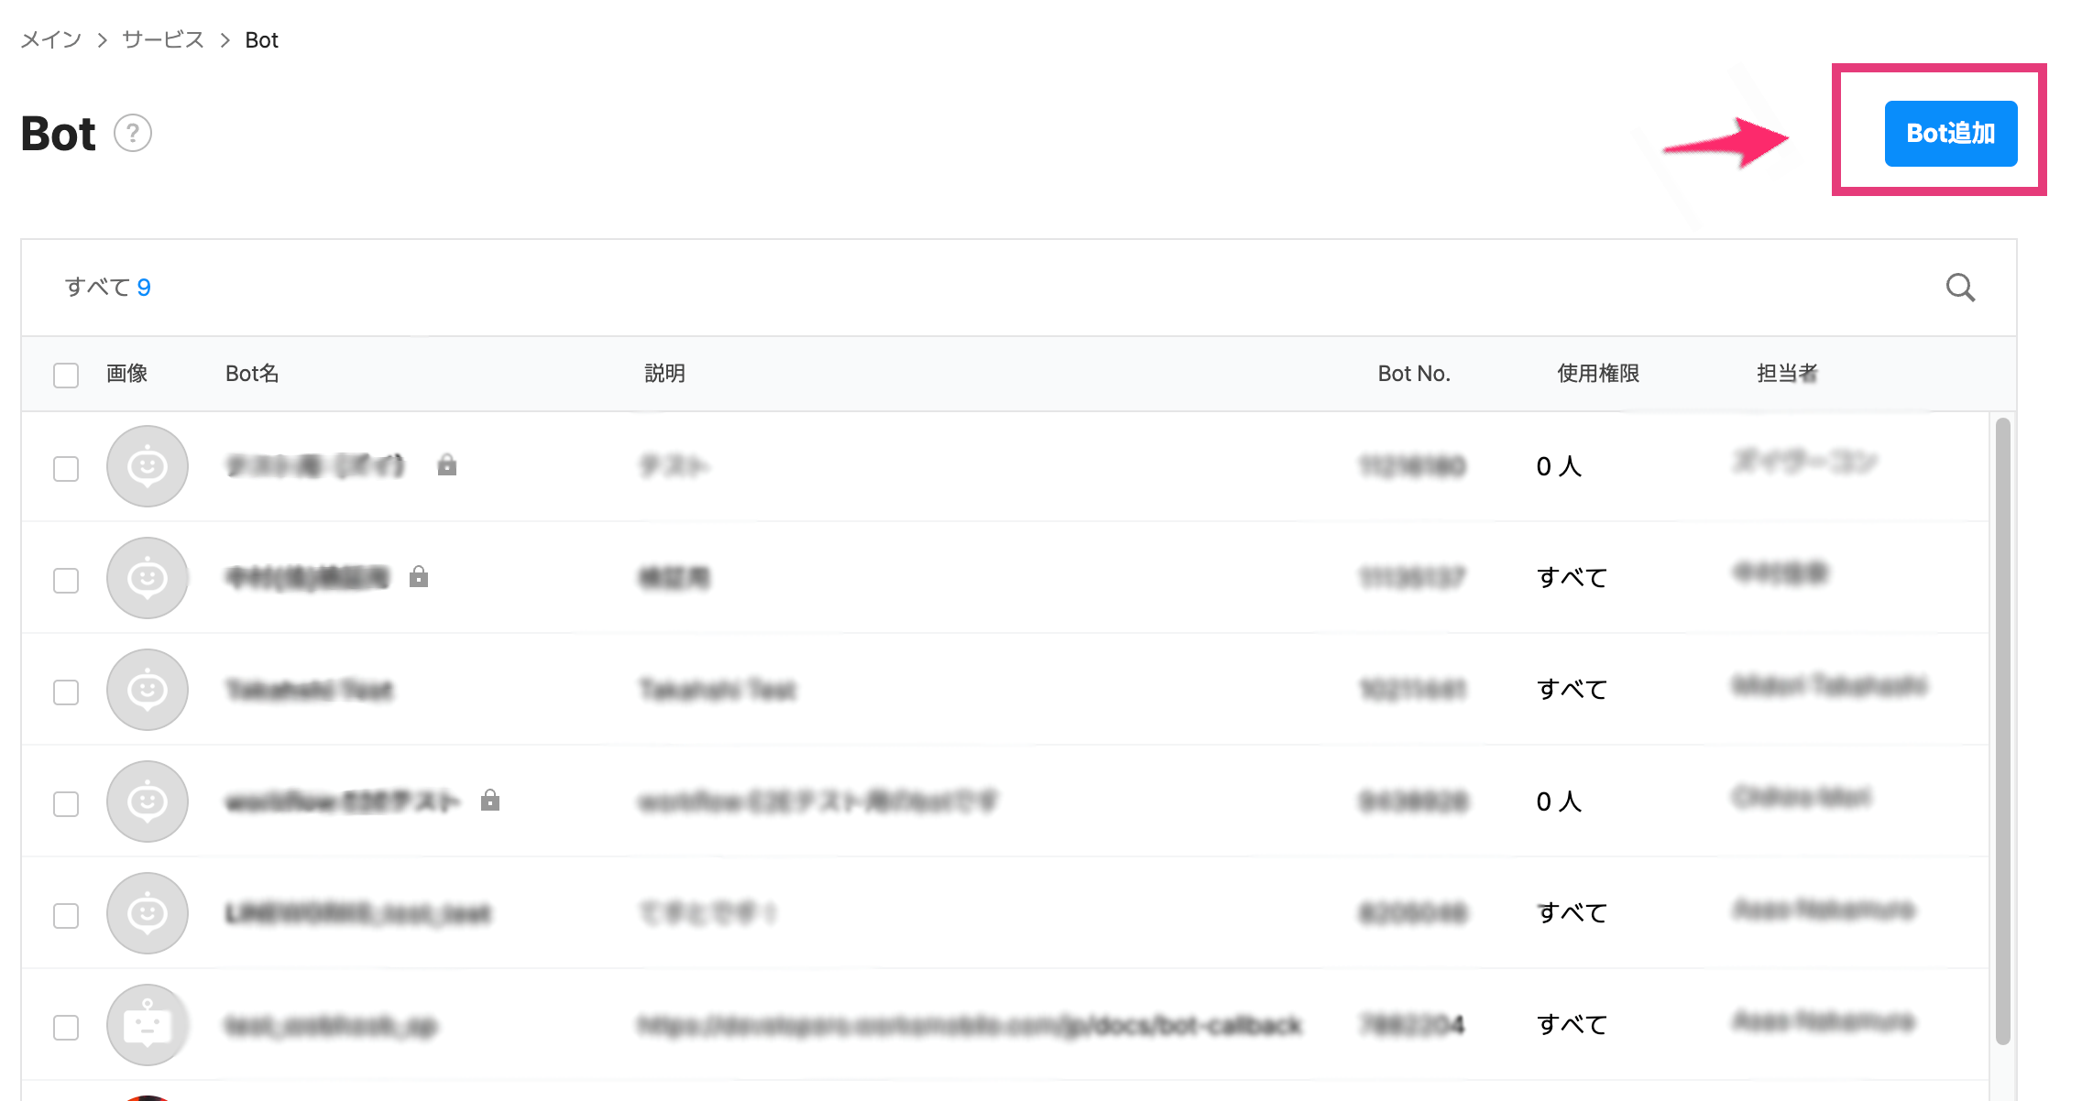Click the Bot名 column header
2082x1101 pixels.
tap(252, 374)
